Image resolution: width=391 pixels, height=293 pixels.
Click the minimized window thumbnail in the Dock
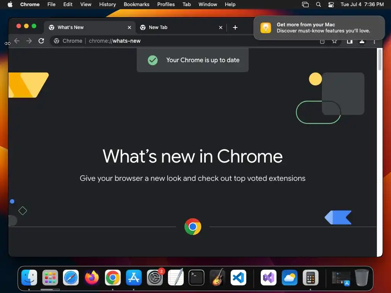[341, 278]
